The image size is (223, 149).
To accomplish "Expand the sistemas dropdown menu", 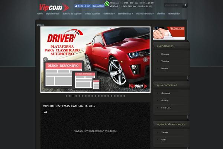I will pos(109,13).
